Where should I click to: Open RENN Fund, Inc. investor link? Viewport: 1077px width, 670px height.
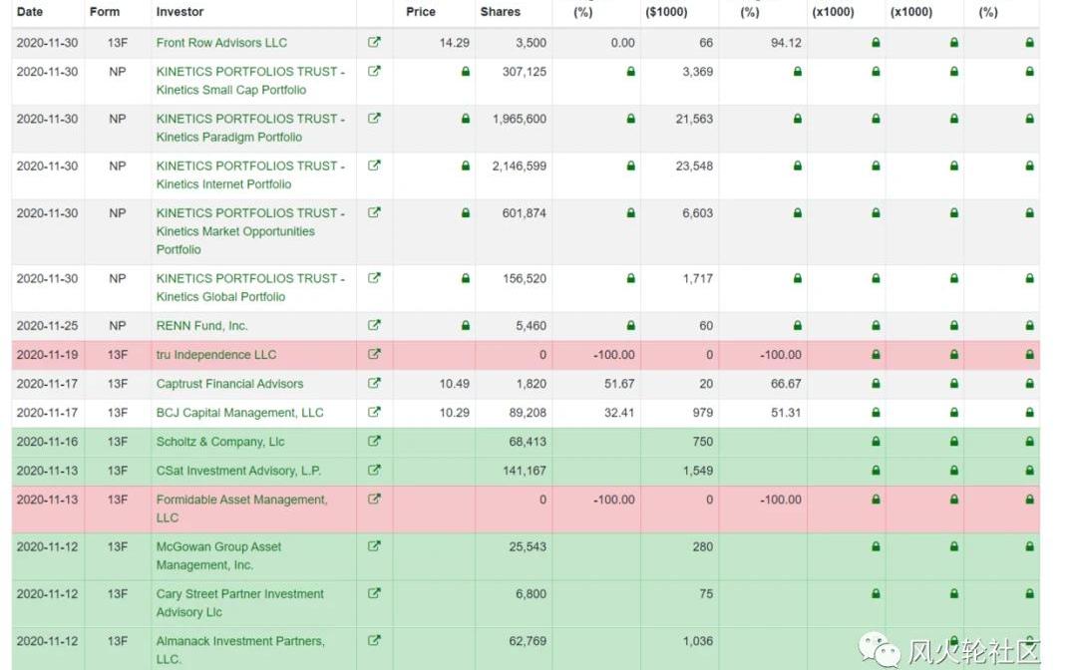tap(201, 325)
